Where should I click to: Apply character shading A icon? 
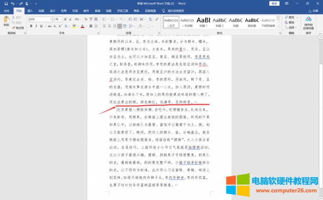pyautogui.click(x=91, y=26)
